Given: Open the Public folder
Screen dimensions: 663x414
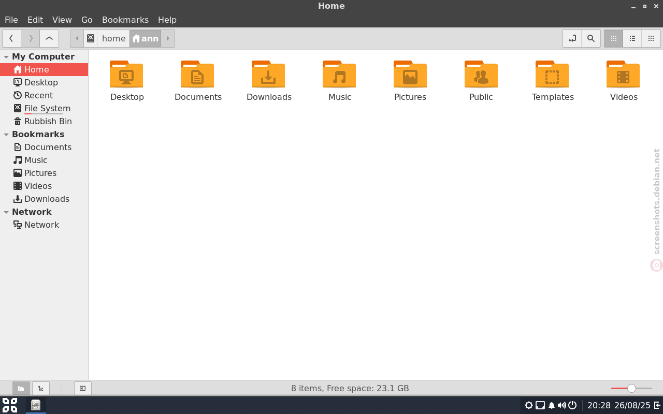Looking at the screenshot, I should tap(481, 81).
